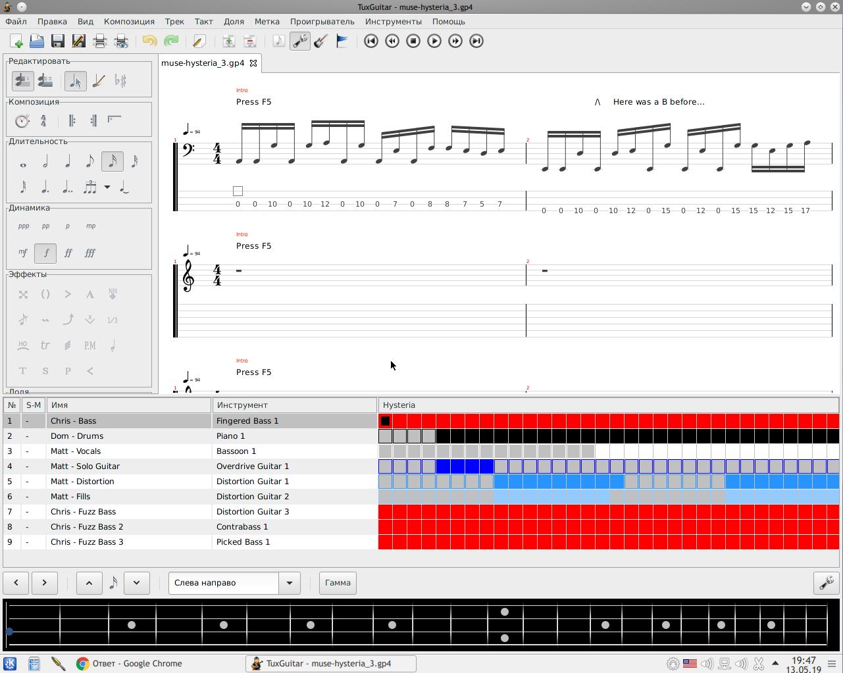Select the Dom - Drums track row
Screen dimensions: 843x673
tap(421, 436)
